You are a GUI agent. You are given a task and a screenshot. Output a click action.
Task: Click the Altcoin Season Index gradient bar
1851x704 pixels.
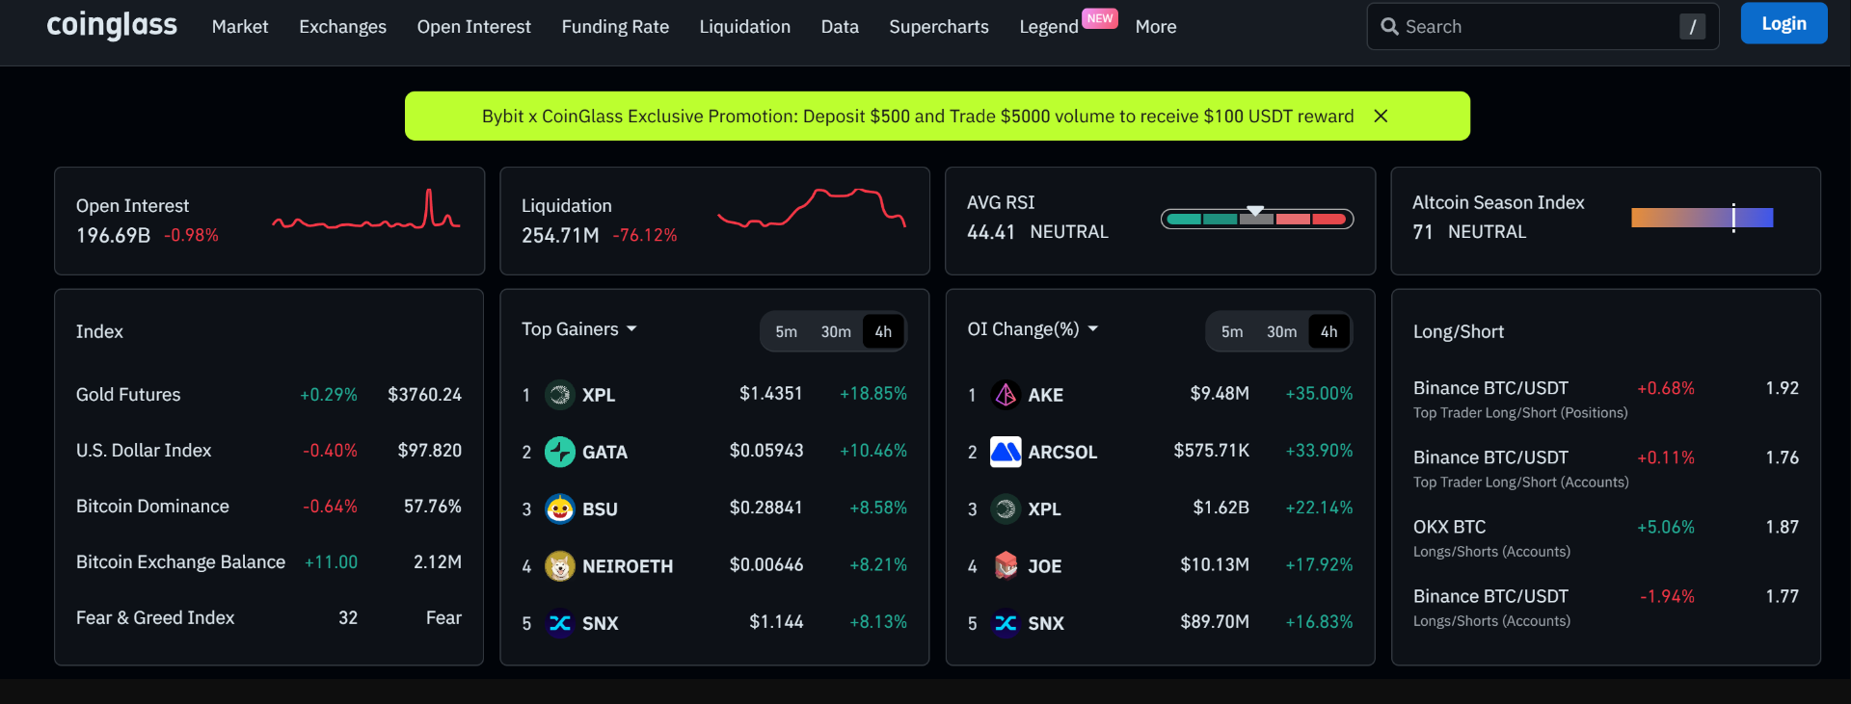(x=1702, y=218)
